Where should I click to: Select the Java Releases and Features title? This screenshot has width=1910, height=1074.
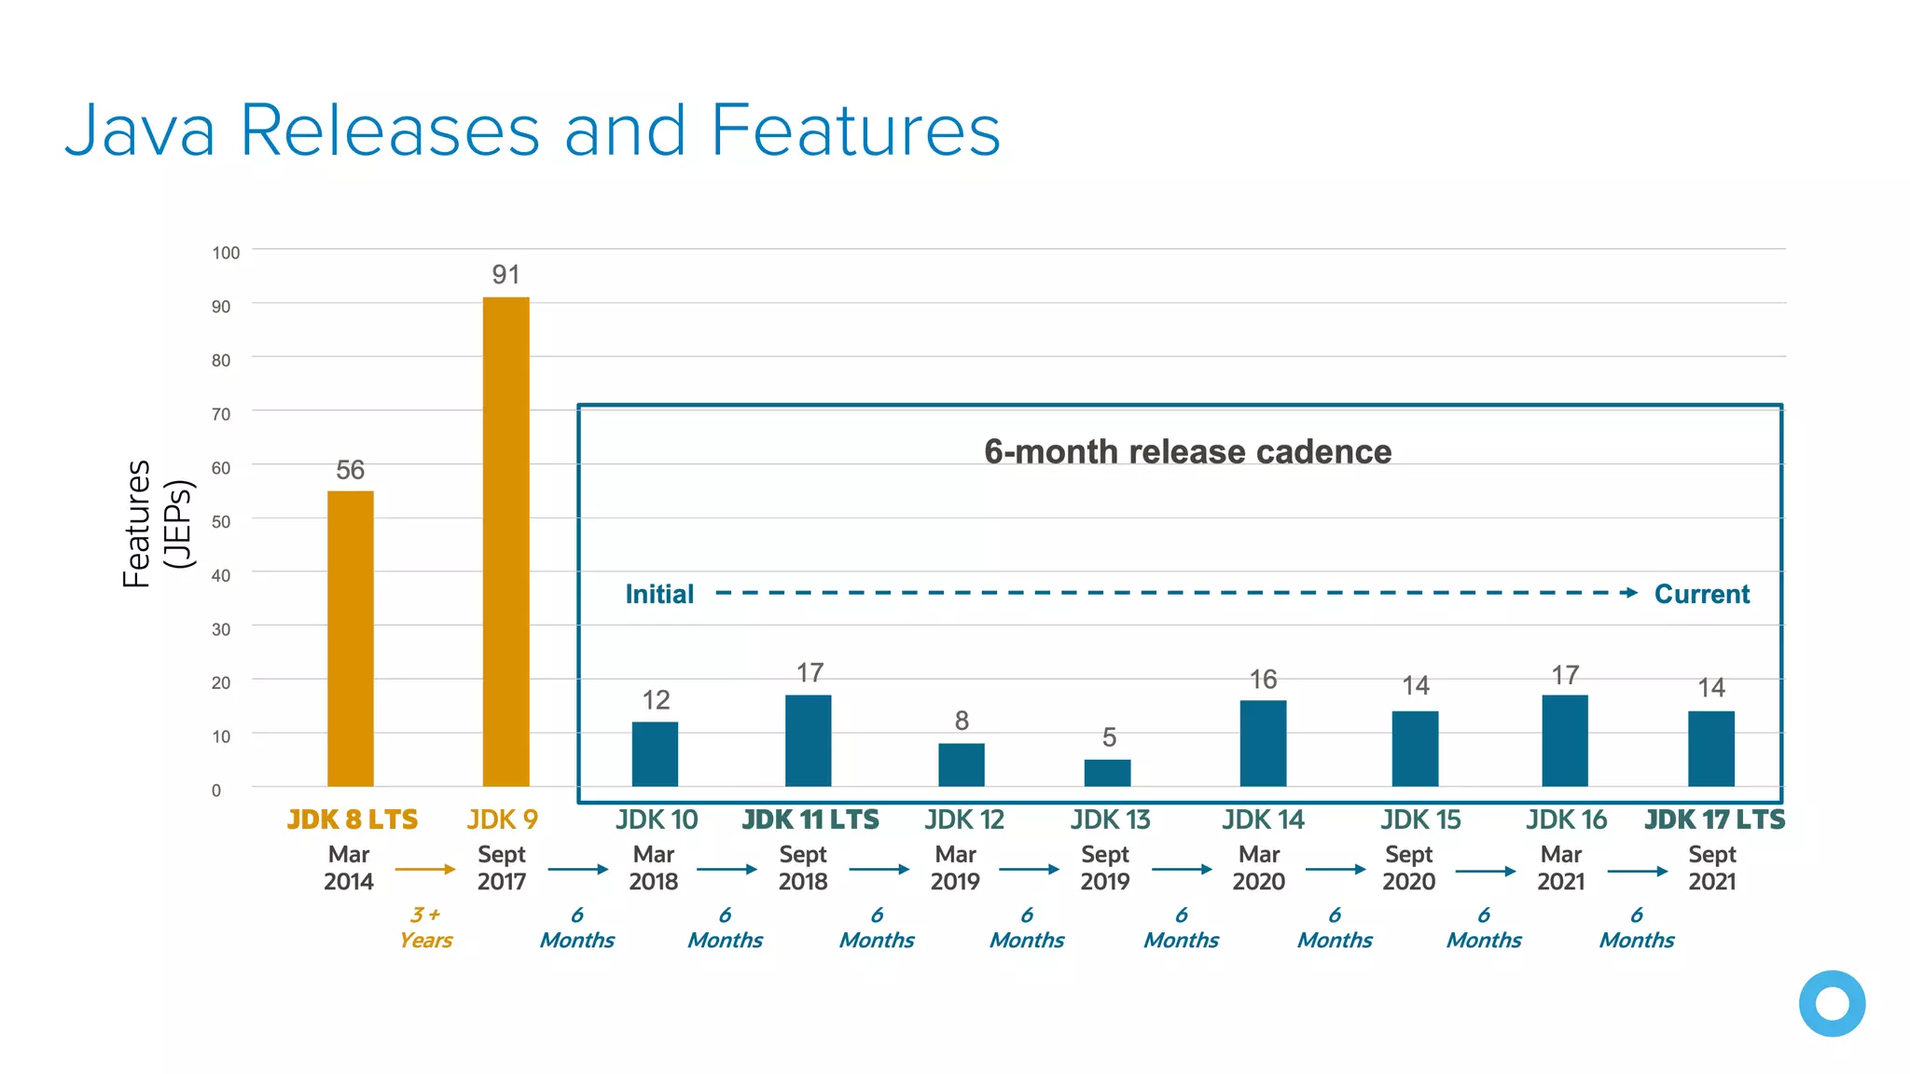pyautogui.click(x=533, y=131)
